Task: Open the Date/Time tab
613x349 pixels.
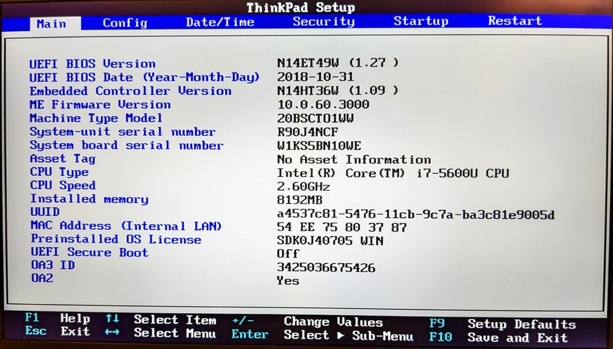Action: (220, 22)
